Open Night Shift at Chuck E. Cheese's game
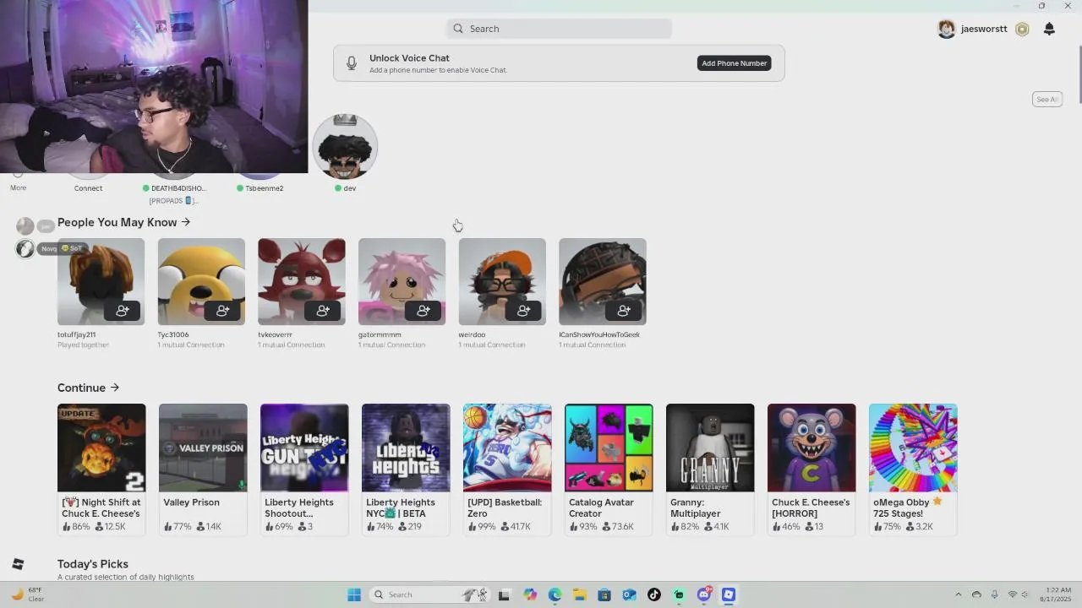Screen dimensions: 1082x608 101,469
